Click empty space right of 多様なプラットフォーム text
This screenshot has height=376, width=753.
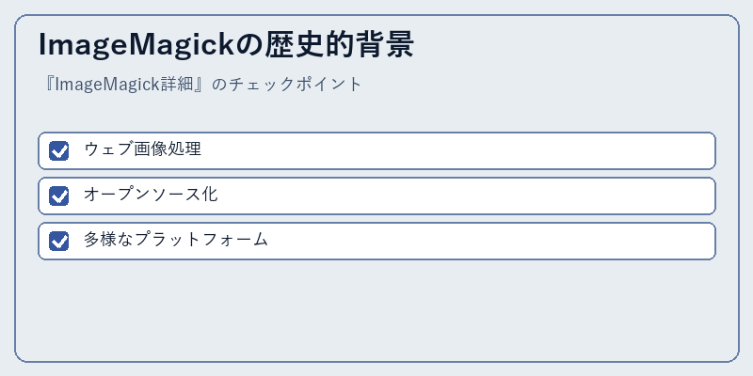click(489, 241)
